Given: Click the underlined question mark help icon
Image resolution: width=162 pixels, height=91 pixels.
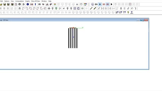Looking at the screenshot, I should (132, 12).
